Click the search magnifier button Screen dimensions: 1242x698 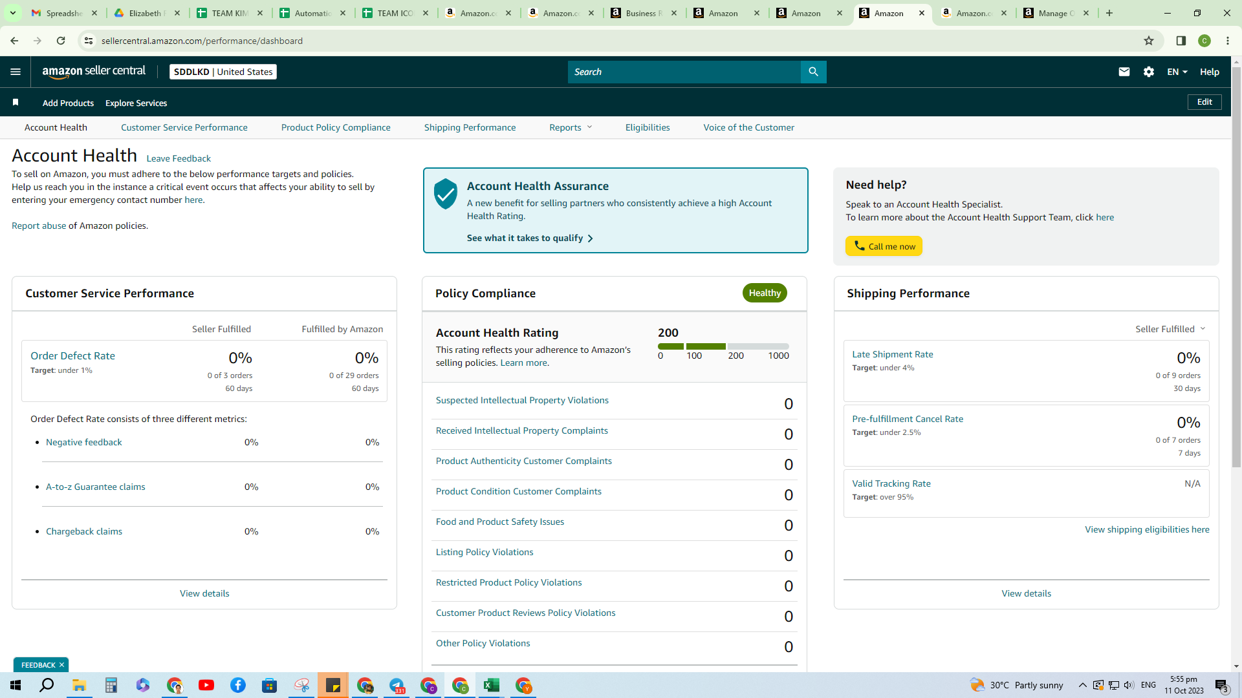click(813, 72)
